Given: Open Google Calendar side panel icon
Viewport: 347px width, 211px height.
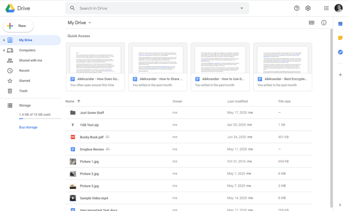Looking at the screenshot, I should tap(340, 24).
